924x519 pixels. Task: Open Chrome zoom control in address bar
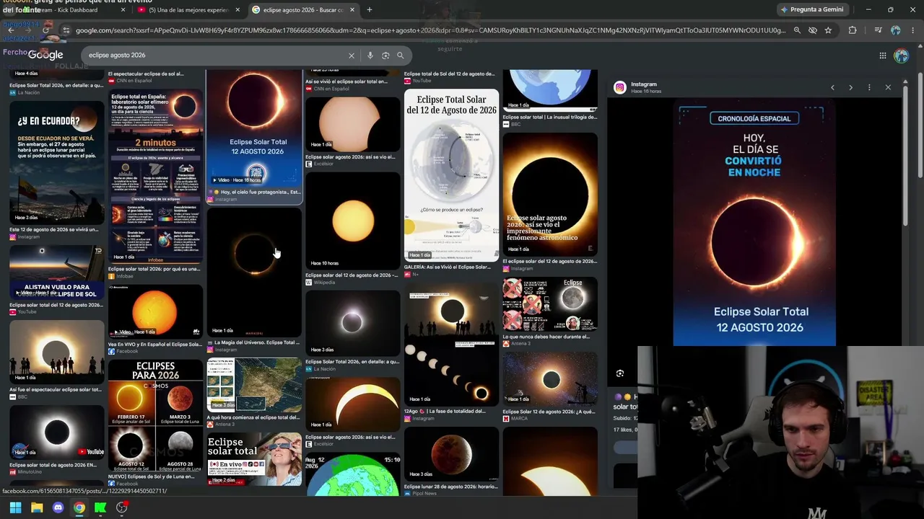797,30
